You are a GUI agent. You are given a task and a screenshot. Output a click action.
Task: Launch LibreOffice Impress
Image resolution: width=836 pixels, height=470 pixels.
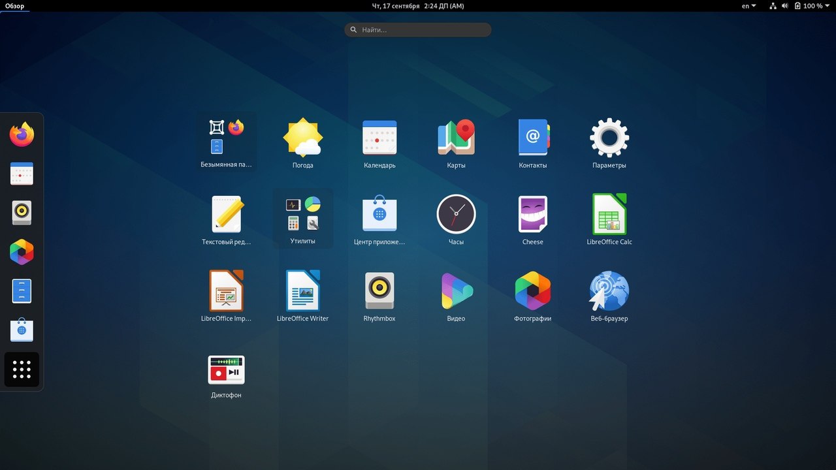[x=226, y=295]
